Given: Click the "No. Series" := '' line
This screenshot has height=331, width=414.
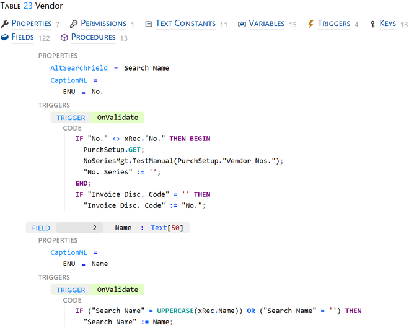Looking at the screenshot, I should (122, 172).
